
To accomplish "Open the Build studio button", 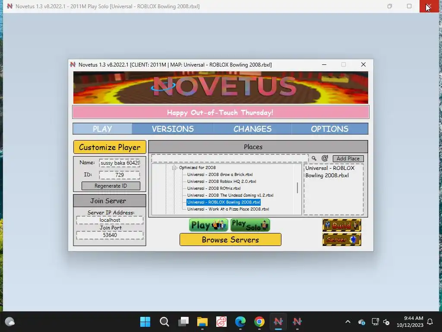I will click(x=342, y=225).
